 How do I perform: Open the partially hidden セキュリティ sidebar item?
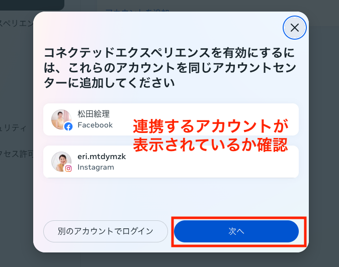[13, 128]
